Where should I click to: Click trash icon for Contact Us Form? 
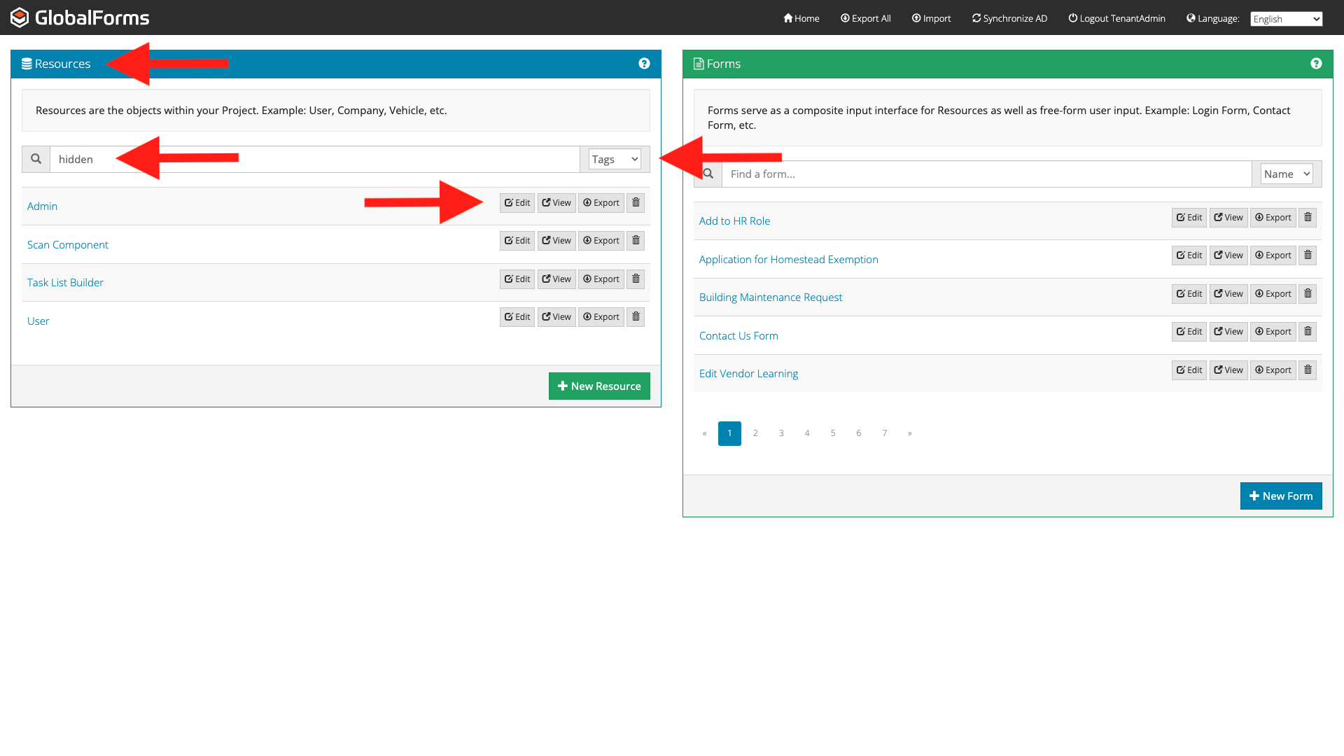pos(1307,332)
